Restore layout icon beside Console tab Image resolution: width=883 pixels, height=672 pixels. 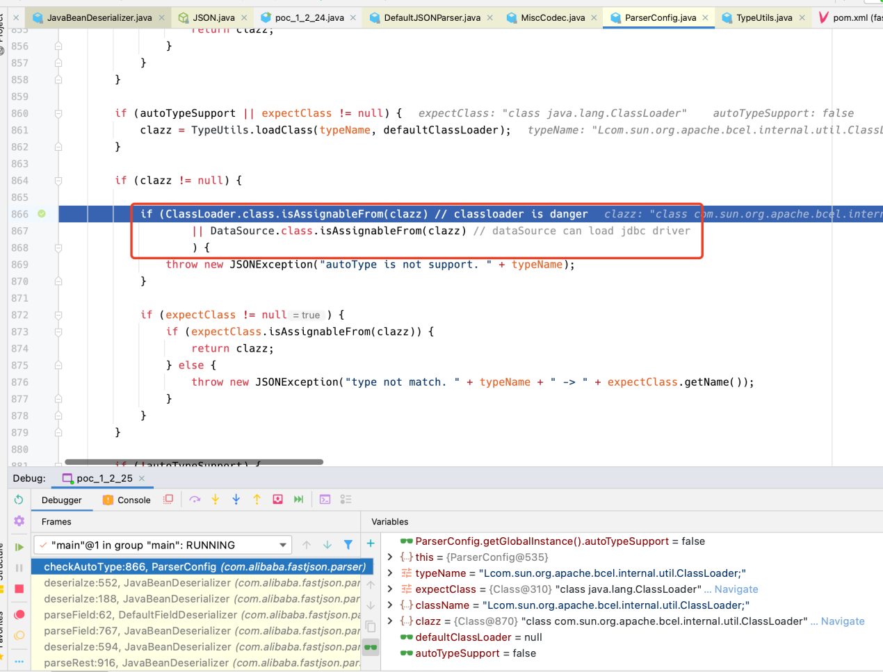168,500
